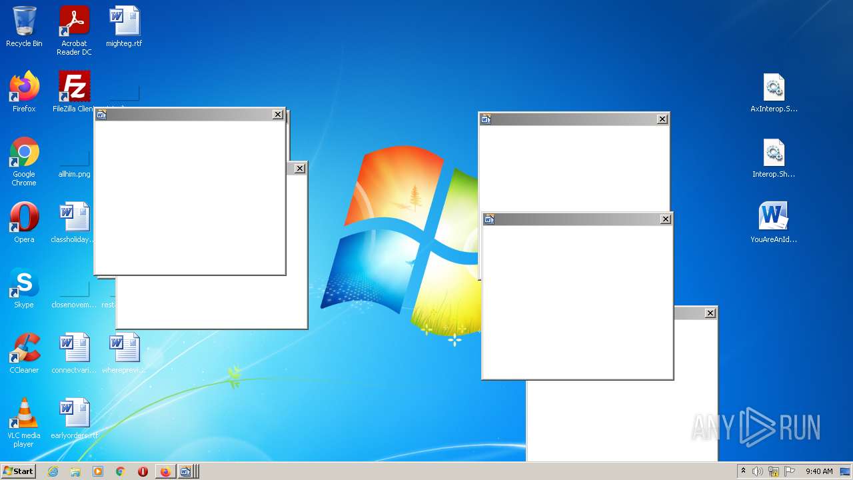Click the Word icon in front right window title

[x=489, y=219]
